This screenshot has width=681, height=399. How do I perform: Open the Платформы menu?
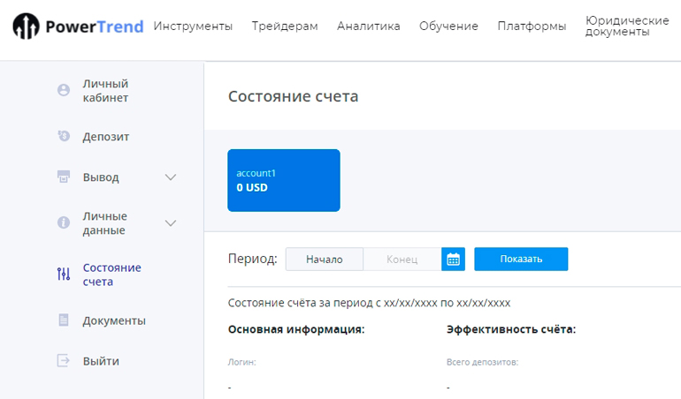[x=532, y=26]
